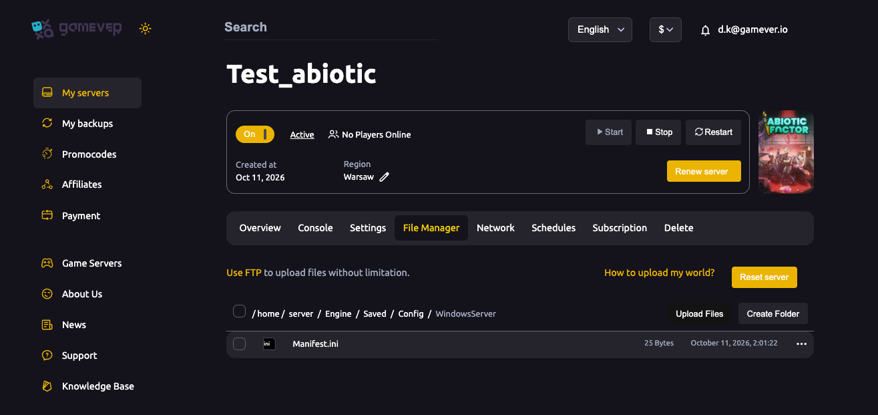Image resolution: width=878 pixels, height=415 pixels.
Task: Click the Promocodes sidebar icon
Action: [47, 154]
